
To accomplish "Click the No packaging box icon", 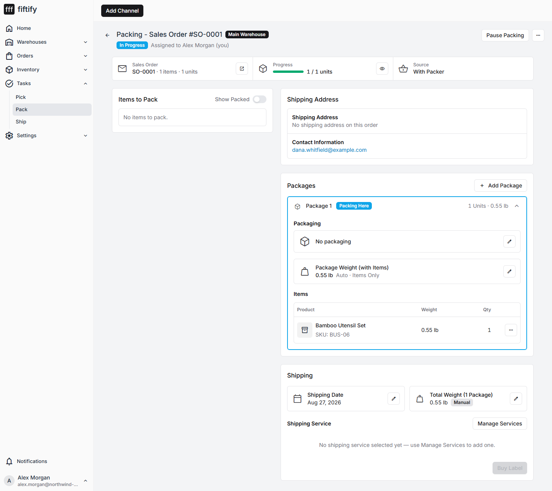I will [305, 241].
